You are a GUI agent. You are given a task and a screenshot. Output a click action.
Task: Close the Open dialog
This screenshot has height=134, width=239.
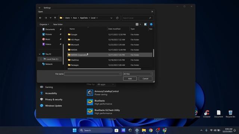coord(152,12)
